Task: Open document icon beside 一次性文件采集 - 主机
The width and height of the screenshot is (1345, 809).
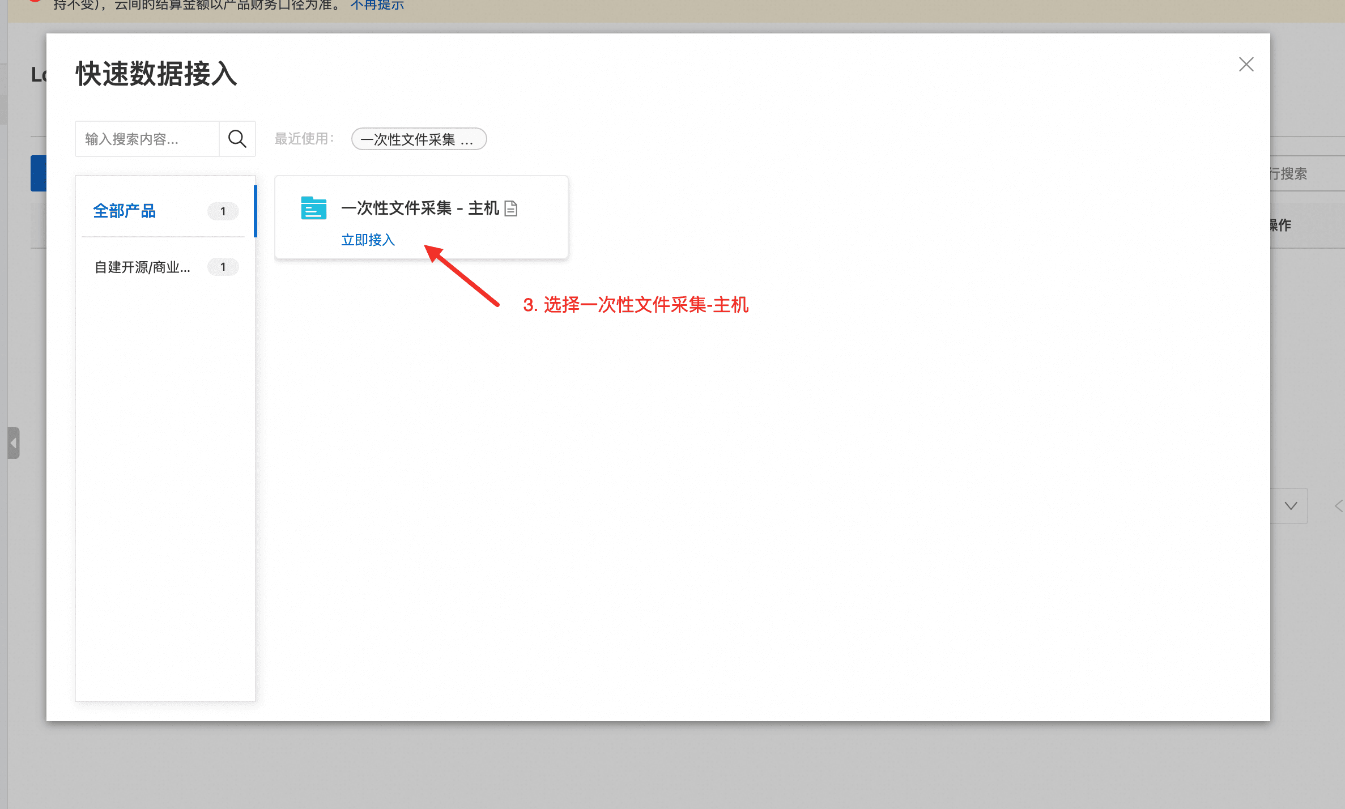Action: click(510, 208)
